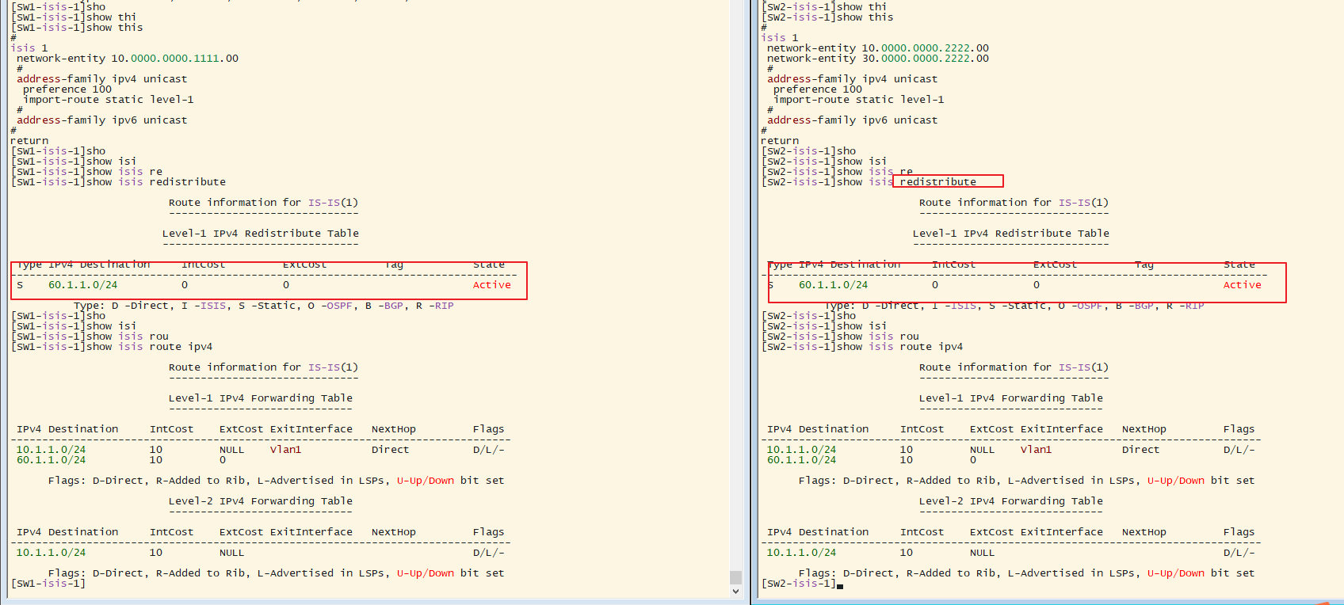Viewport: 1344px width, 605px height.
Task: Click the show isis route ipv4 command in SW1
Action: click(149, 347)
